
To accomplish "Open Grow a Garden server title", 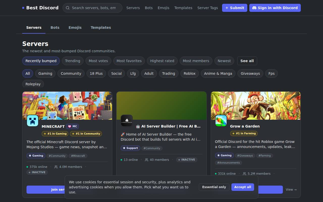I will coord(245,126).
